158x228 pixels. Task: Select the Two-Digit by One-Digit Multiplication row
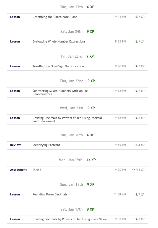pyautogui.click(x=77, y=67)
